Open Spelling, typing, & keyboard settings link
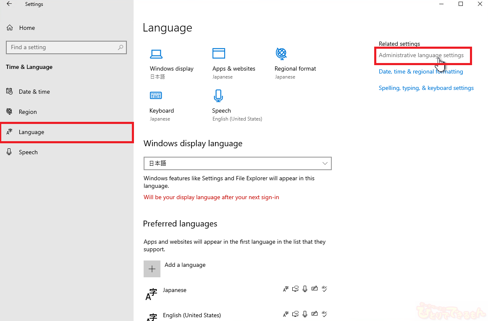The image size is (488, 321). pos(426,88)
